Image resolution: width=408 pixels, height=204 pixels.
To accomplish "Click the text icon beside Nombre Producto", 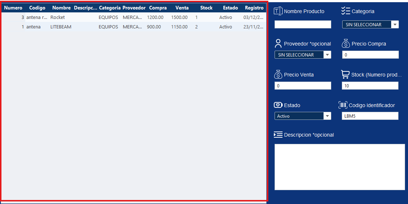I will pos(278,11).
